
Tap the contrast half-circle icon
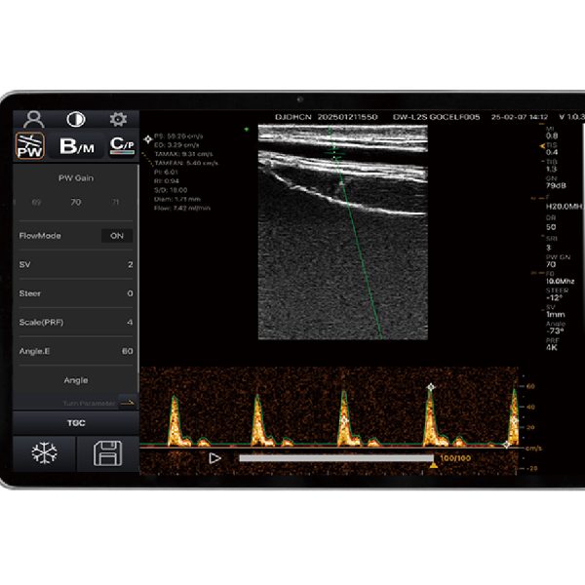pyautogui.click(x=75, y=119)
